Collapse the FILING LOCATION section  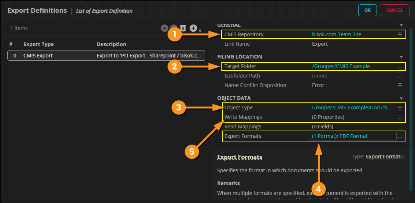coord(401,57)
